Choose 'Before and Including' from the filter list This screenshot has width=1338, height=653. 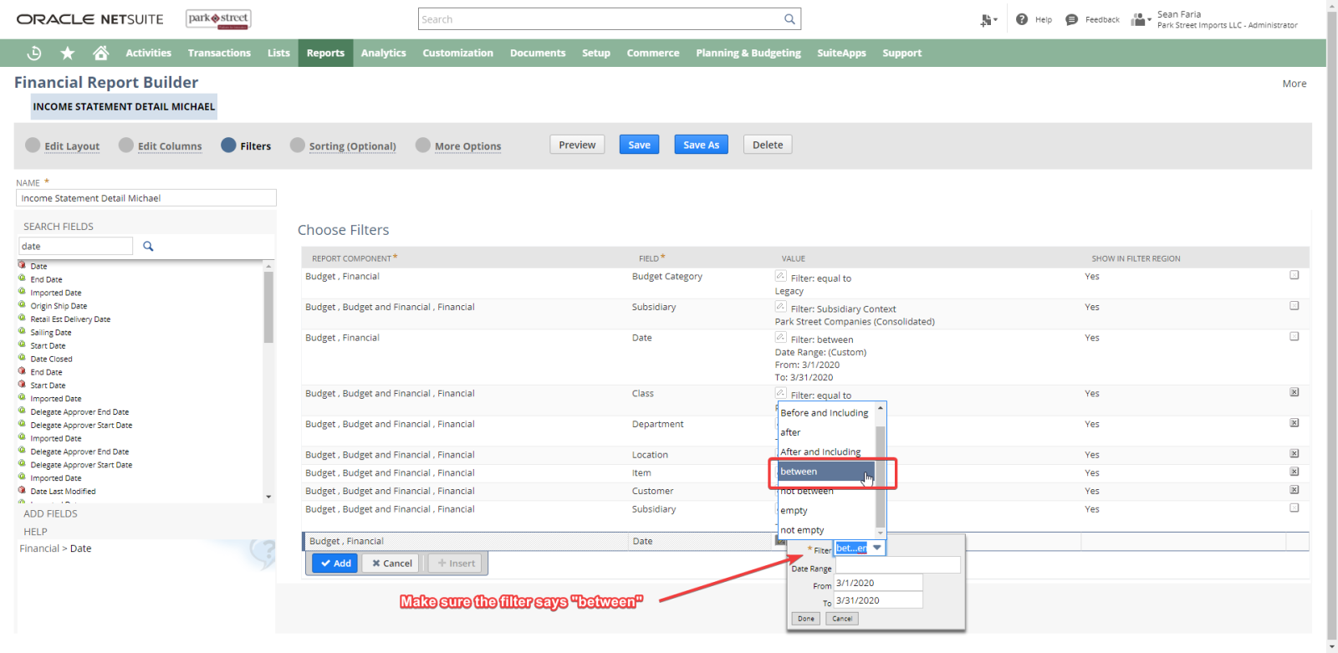click(x=825, y=413)
